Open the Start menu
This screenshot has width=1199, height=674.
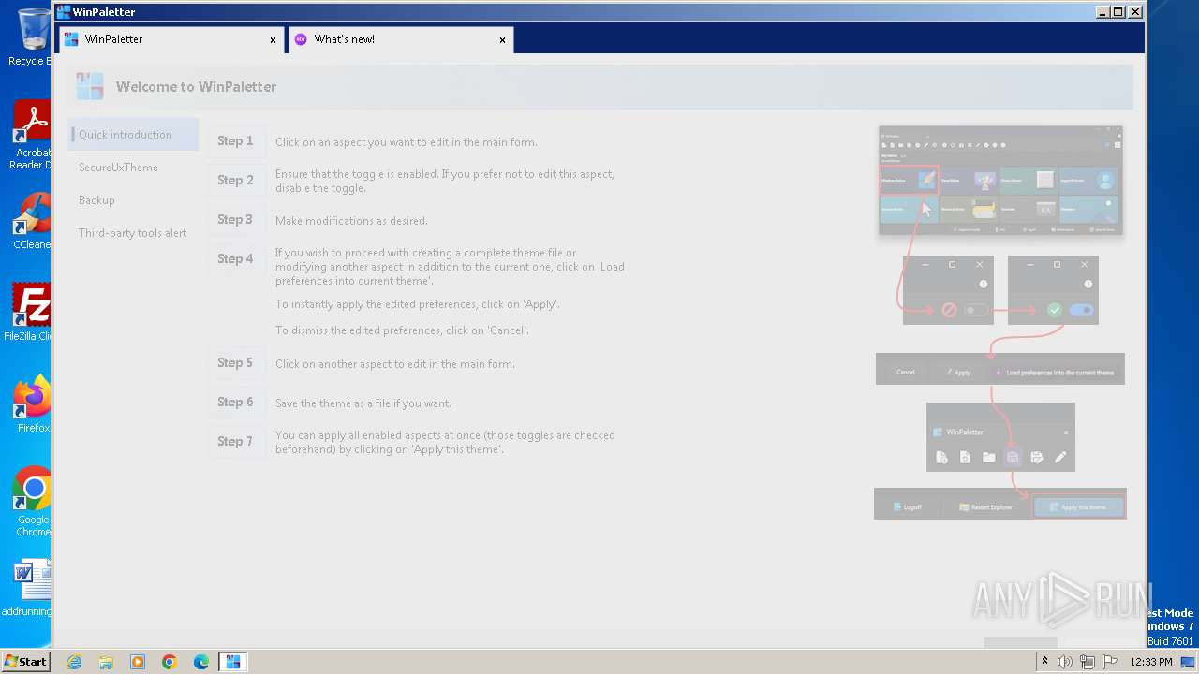tap(25, 661)
